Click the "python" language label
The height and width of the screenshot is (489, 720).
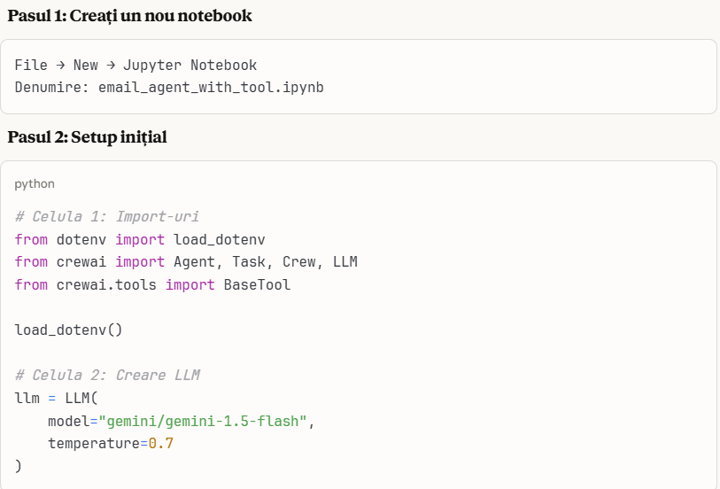(x=35, y=184)
